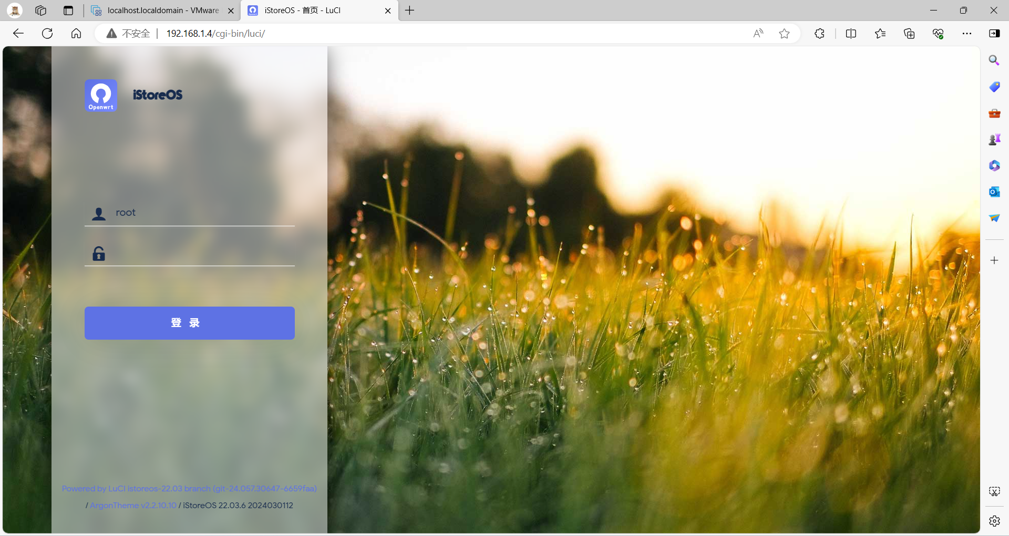Go to the browser home page
This screenshot has width=1009, height=536.
(x=76, y=34)
